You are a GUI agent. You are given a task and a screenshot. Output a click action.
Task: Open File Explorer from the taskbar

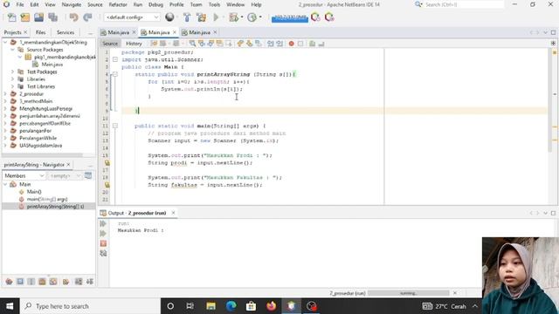(x=211, y=306)
